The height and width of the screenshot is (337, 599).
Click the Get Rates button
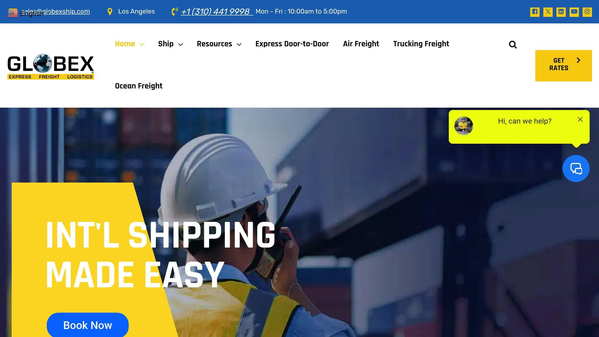[x=563, y=66]
